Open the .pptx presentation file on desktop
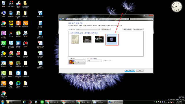Viewport: 185px width, 104px height. [40, 44]
